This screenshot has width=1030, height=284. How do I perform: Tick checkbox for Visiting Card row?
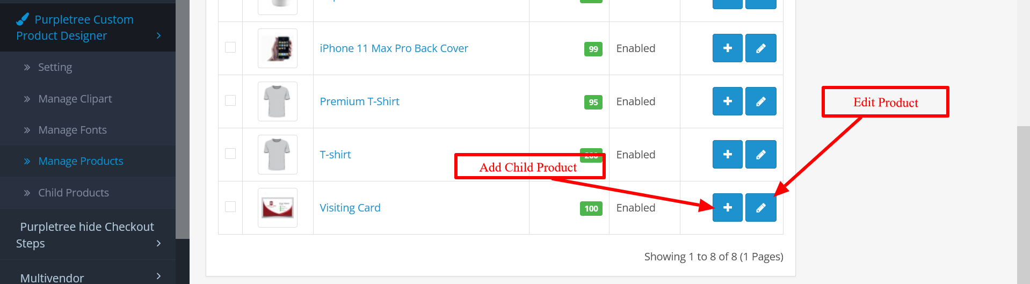(x=230, y=207)
